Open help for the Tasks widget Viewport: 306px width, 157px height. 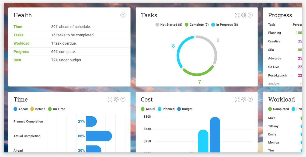(x=250, y=15)
